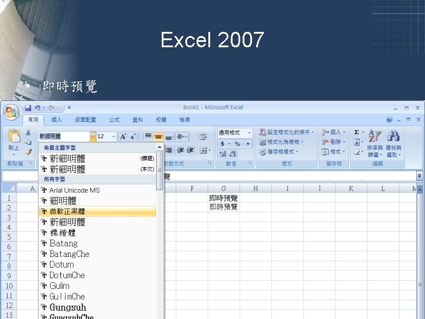Click the Select All corner button
This screenshot has width=425, height=319.
(9, 188)
